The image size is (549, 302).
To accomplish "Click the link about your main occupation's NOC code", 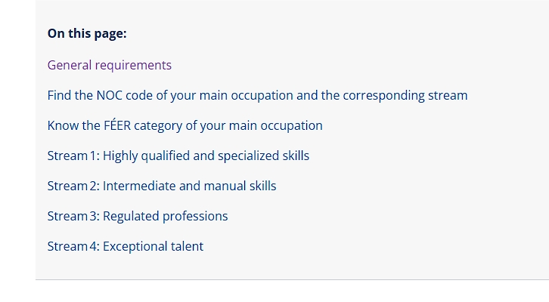I will point(257,95).
